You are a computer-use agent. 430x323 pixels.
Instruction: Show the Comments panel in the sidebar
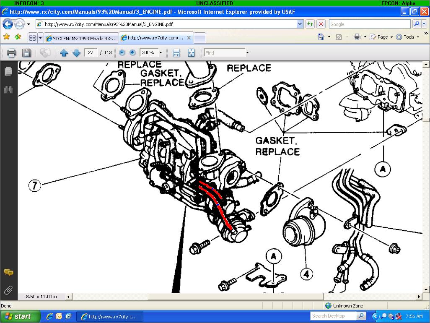click(x=8, y=273)
